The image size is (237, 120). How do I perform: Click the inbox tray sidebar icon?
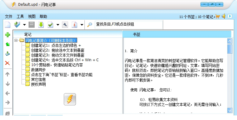[8, 54]
